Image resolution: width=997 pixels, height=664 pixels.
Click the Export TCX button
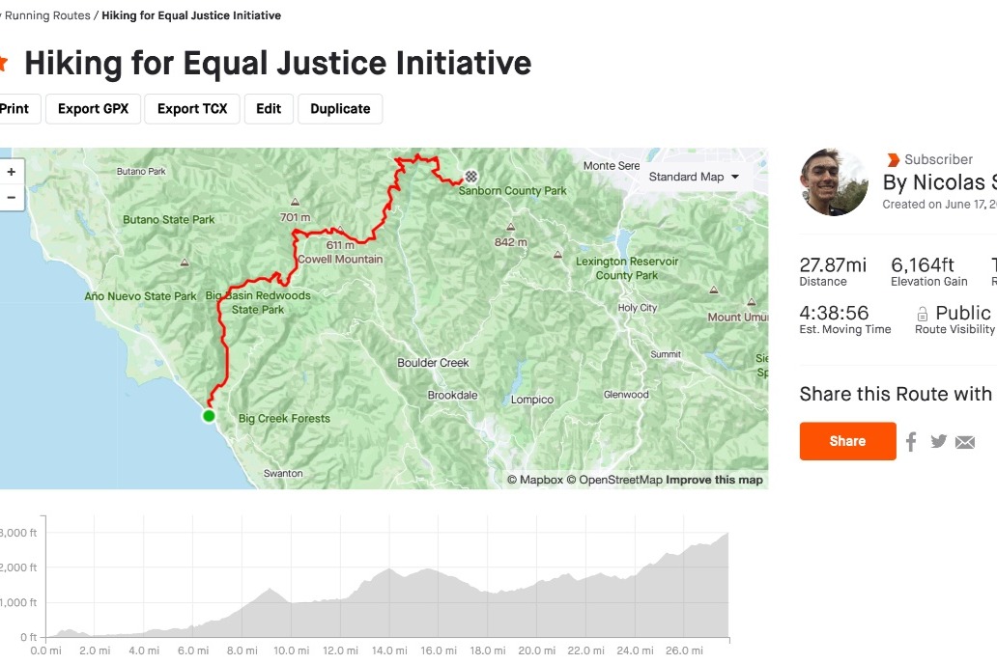coord(192,109)
